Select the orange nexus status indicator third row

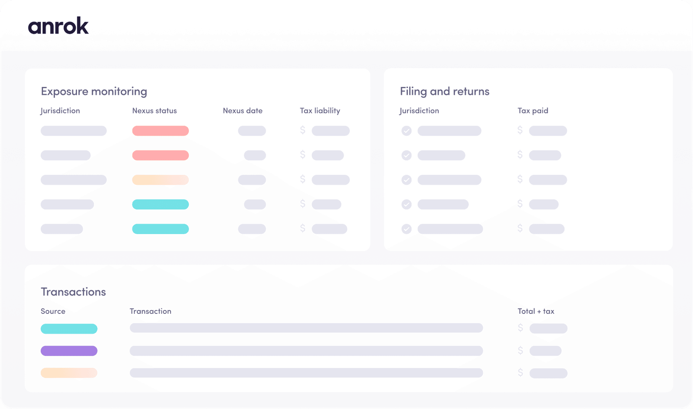160,179
